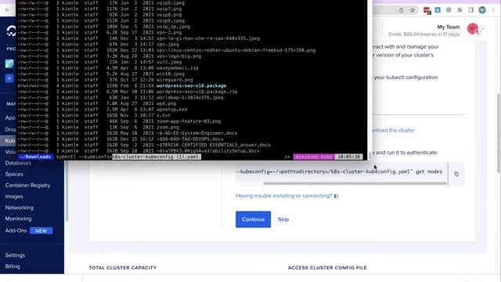Bookmark this page with the star icon
This screenshot has height=282, width=501.
click(413, 10)
